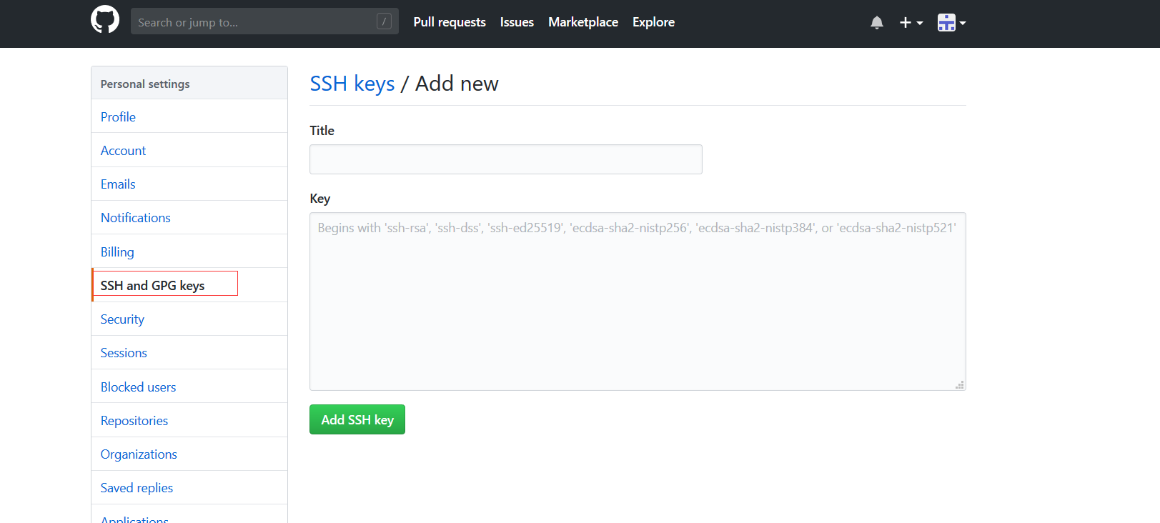
Task: Open the user avatar menu
Action: (x=952, y=23)
